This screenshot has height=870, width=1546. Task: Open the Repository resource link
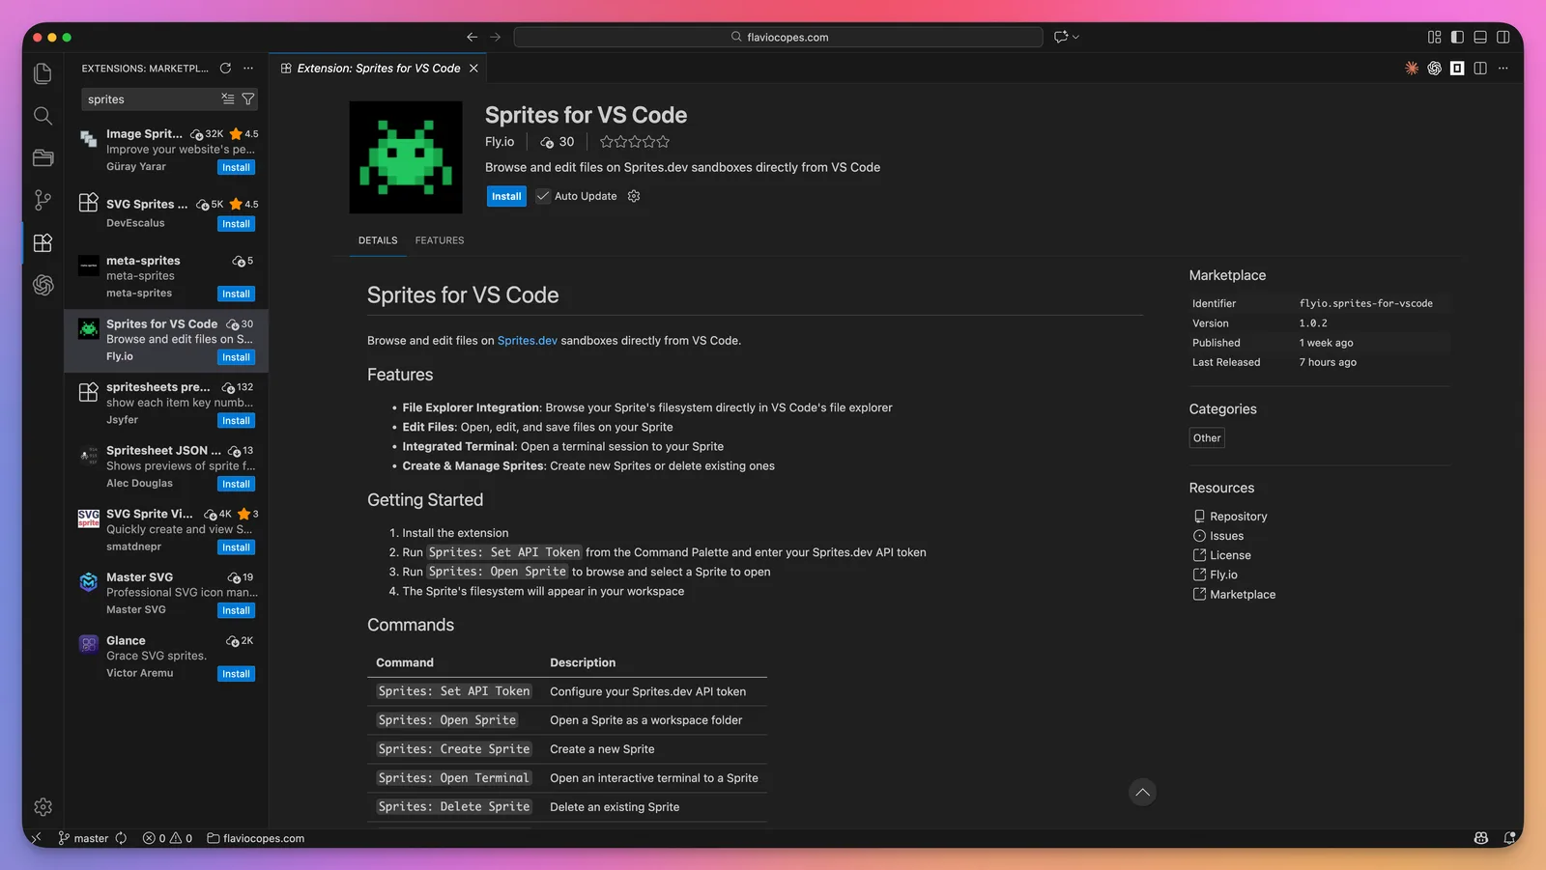point(1238,517)
